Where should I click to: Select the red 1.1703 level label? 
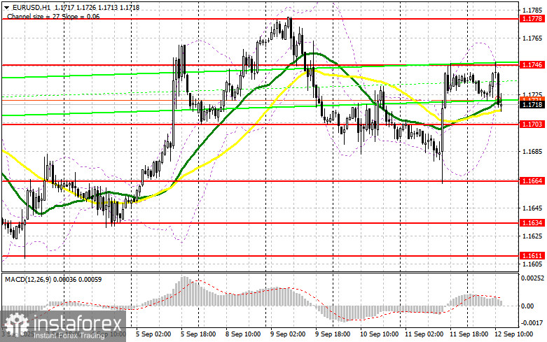[x=532, y=124]
